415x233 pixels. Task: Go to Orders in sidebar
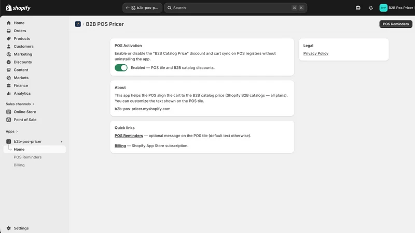35,31
